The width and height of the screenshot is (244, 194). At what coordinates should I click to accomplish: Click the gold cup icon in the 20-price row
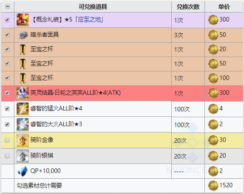pos(23,49)
